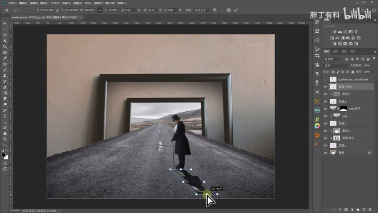Commit the transform with the checkmark
This screenshot has height=213, width=378.
click(x=236, y=10)
